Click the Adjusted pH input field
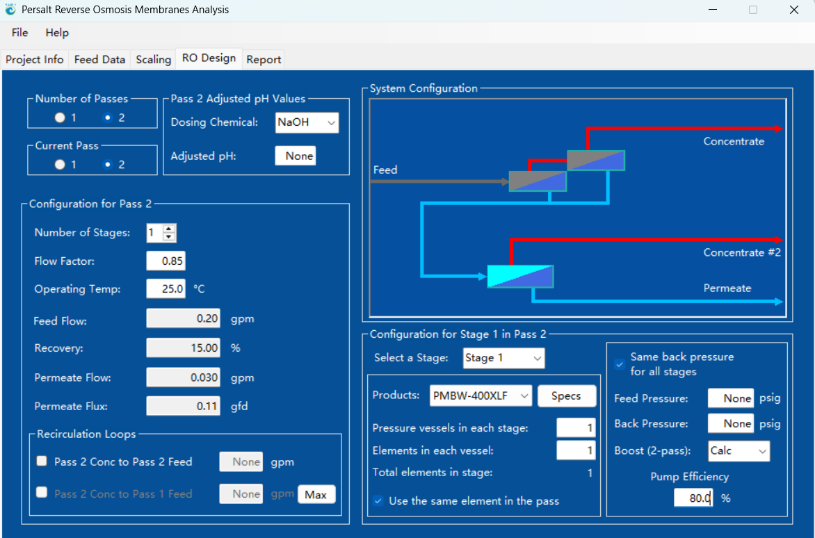The image size is (815, 538). (x=296, y=156)
